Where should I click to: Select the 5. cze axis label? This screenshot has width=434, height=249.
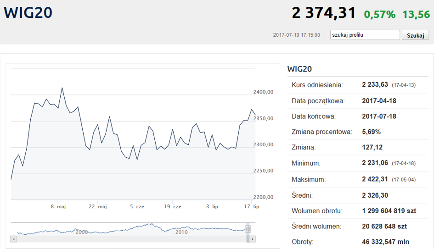(x=137, y=206)
